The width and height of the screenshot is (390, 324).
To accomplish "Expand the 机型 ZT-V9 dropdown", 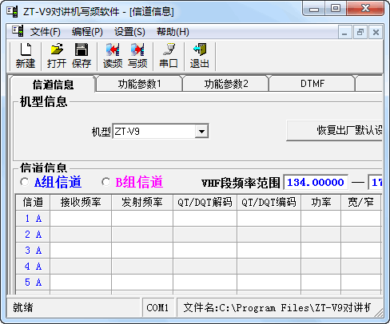I will pos(201,132).
